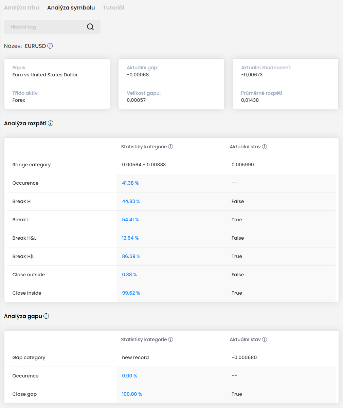Click the search magnifier icon

click(90, 27)
